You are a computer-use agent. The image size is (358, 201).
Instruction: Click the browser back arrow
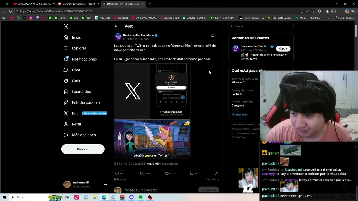4,11
